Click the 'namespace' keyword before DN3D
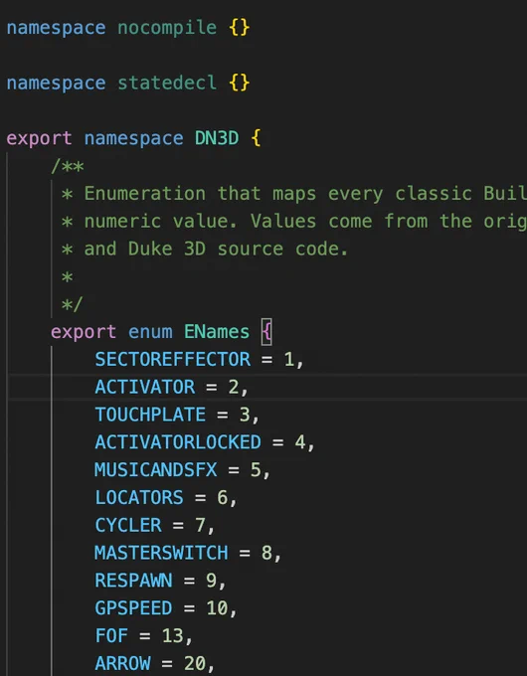527x676 pixels. pyautogui.click(x=133, y=138)
